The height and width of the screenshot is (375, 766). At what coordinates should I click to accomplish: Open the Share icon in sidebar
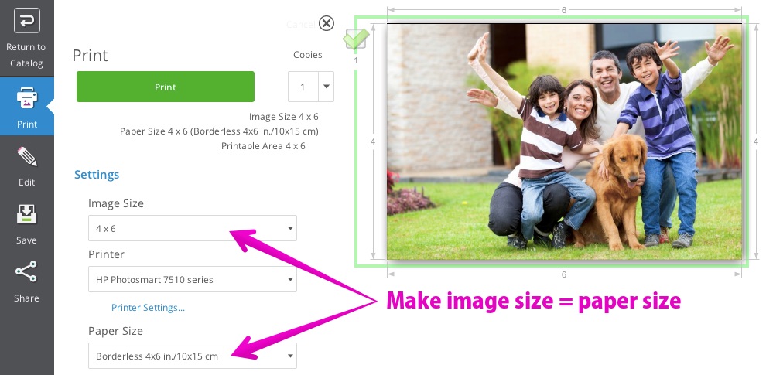coord(26,271)
